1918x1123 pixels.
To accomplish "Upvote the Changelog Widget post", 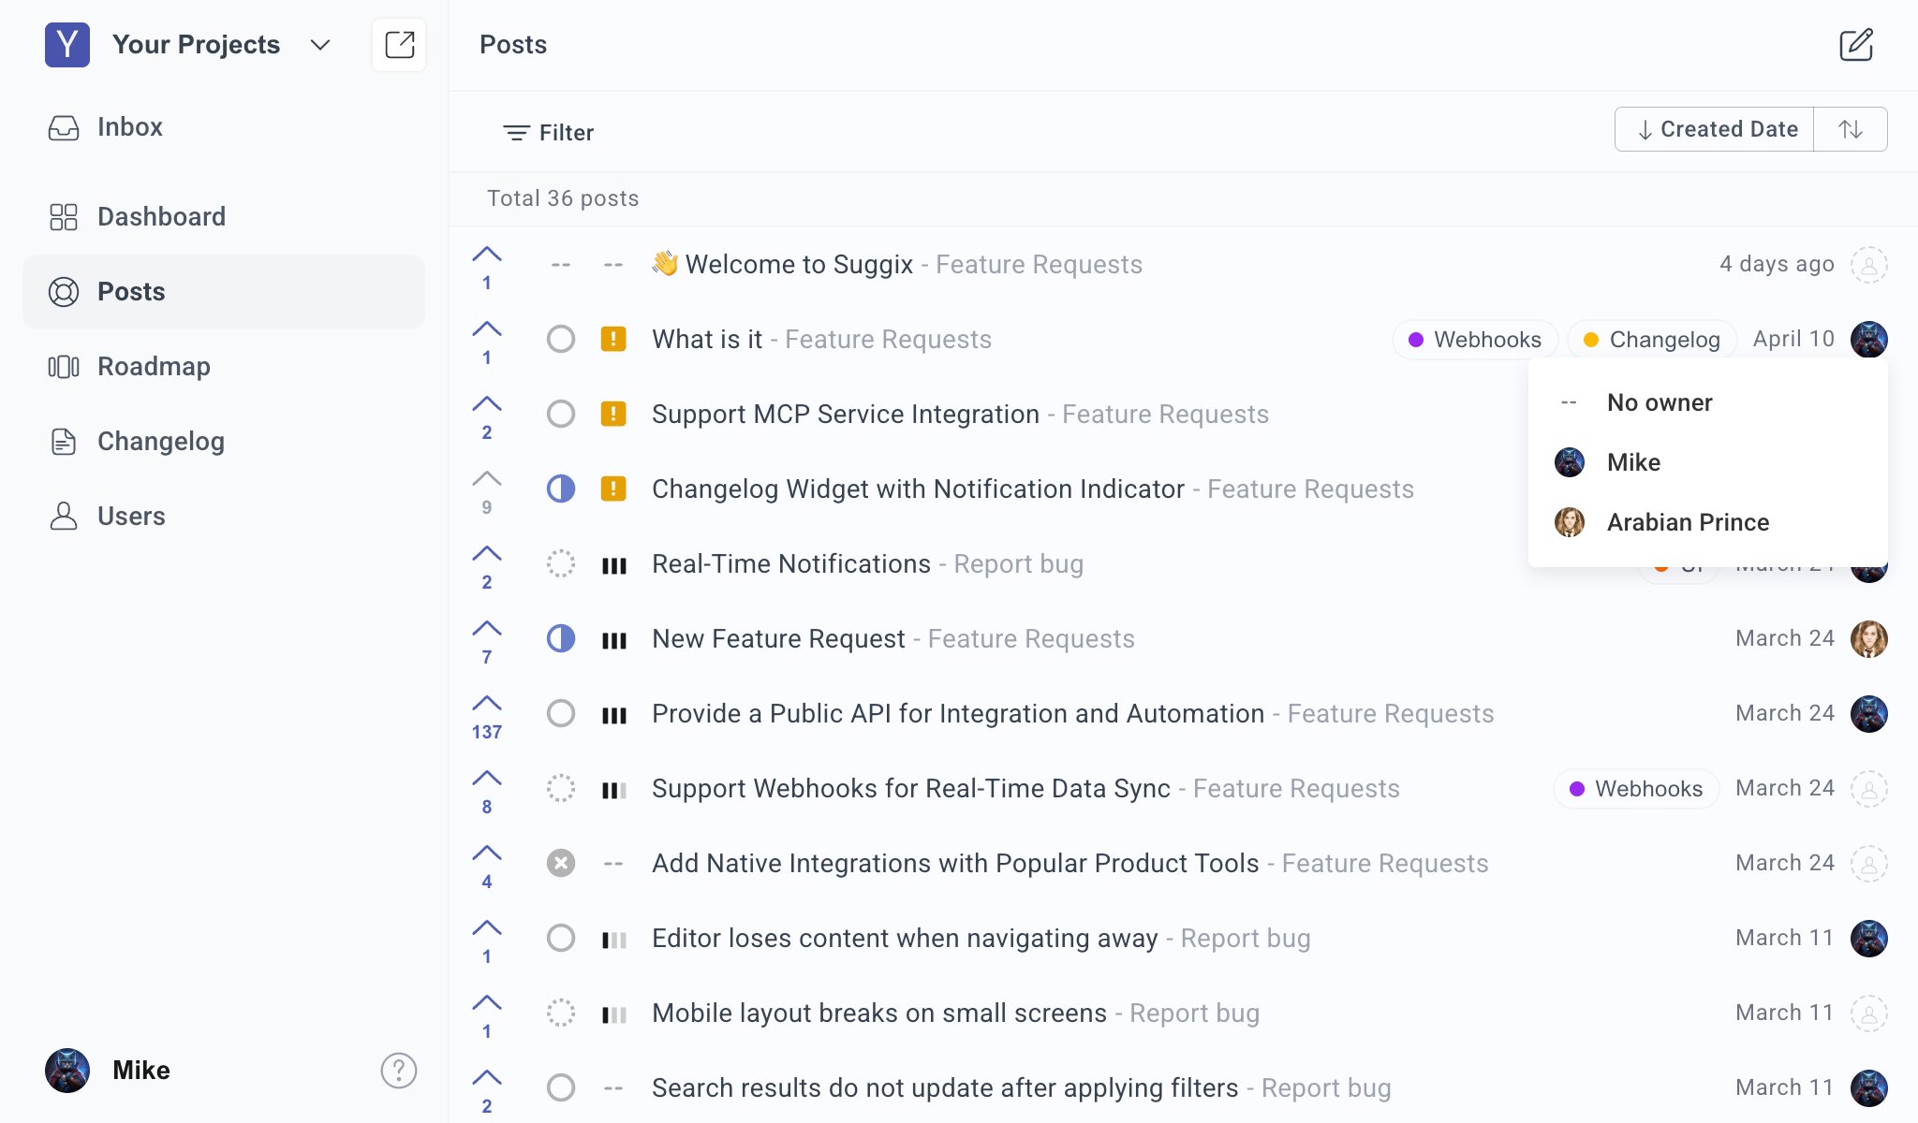I will point(487,490).
